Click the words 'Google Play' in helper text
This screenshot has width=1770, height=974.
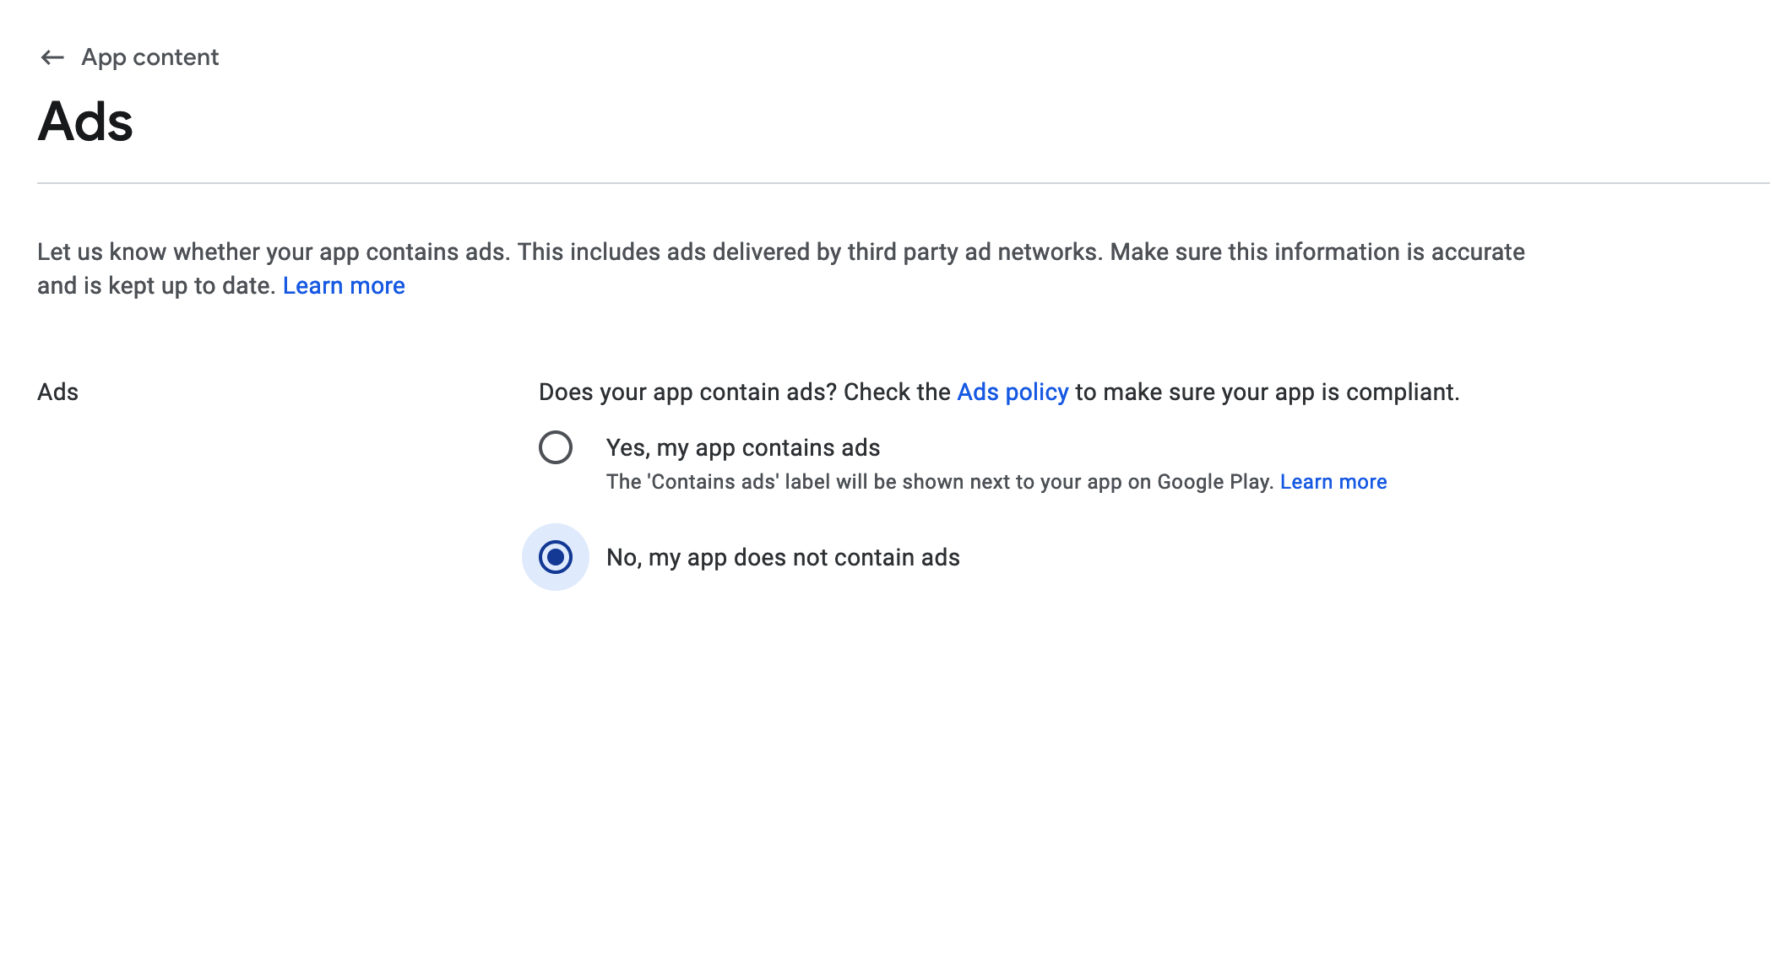(x=1215, y=482)
